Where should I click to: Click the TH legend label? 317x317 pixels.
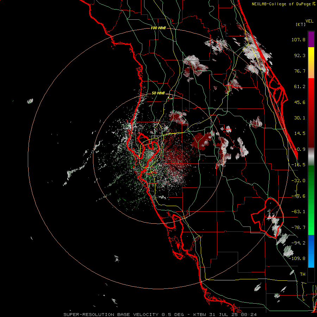pos(303,274)
